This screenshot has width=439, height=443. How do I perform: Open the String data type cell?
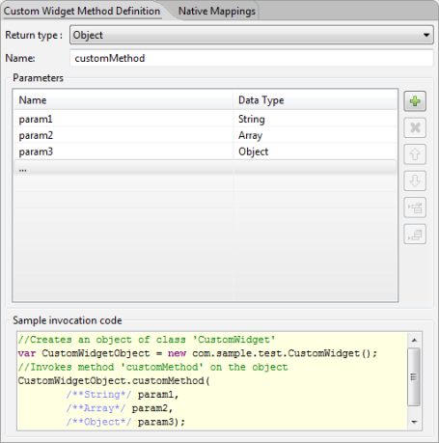(316, 119)
